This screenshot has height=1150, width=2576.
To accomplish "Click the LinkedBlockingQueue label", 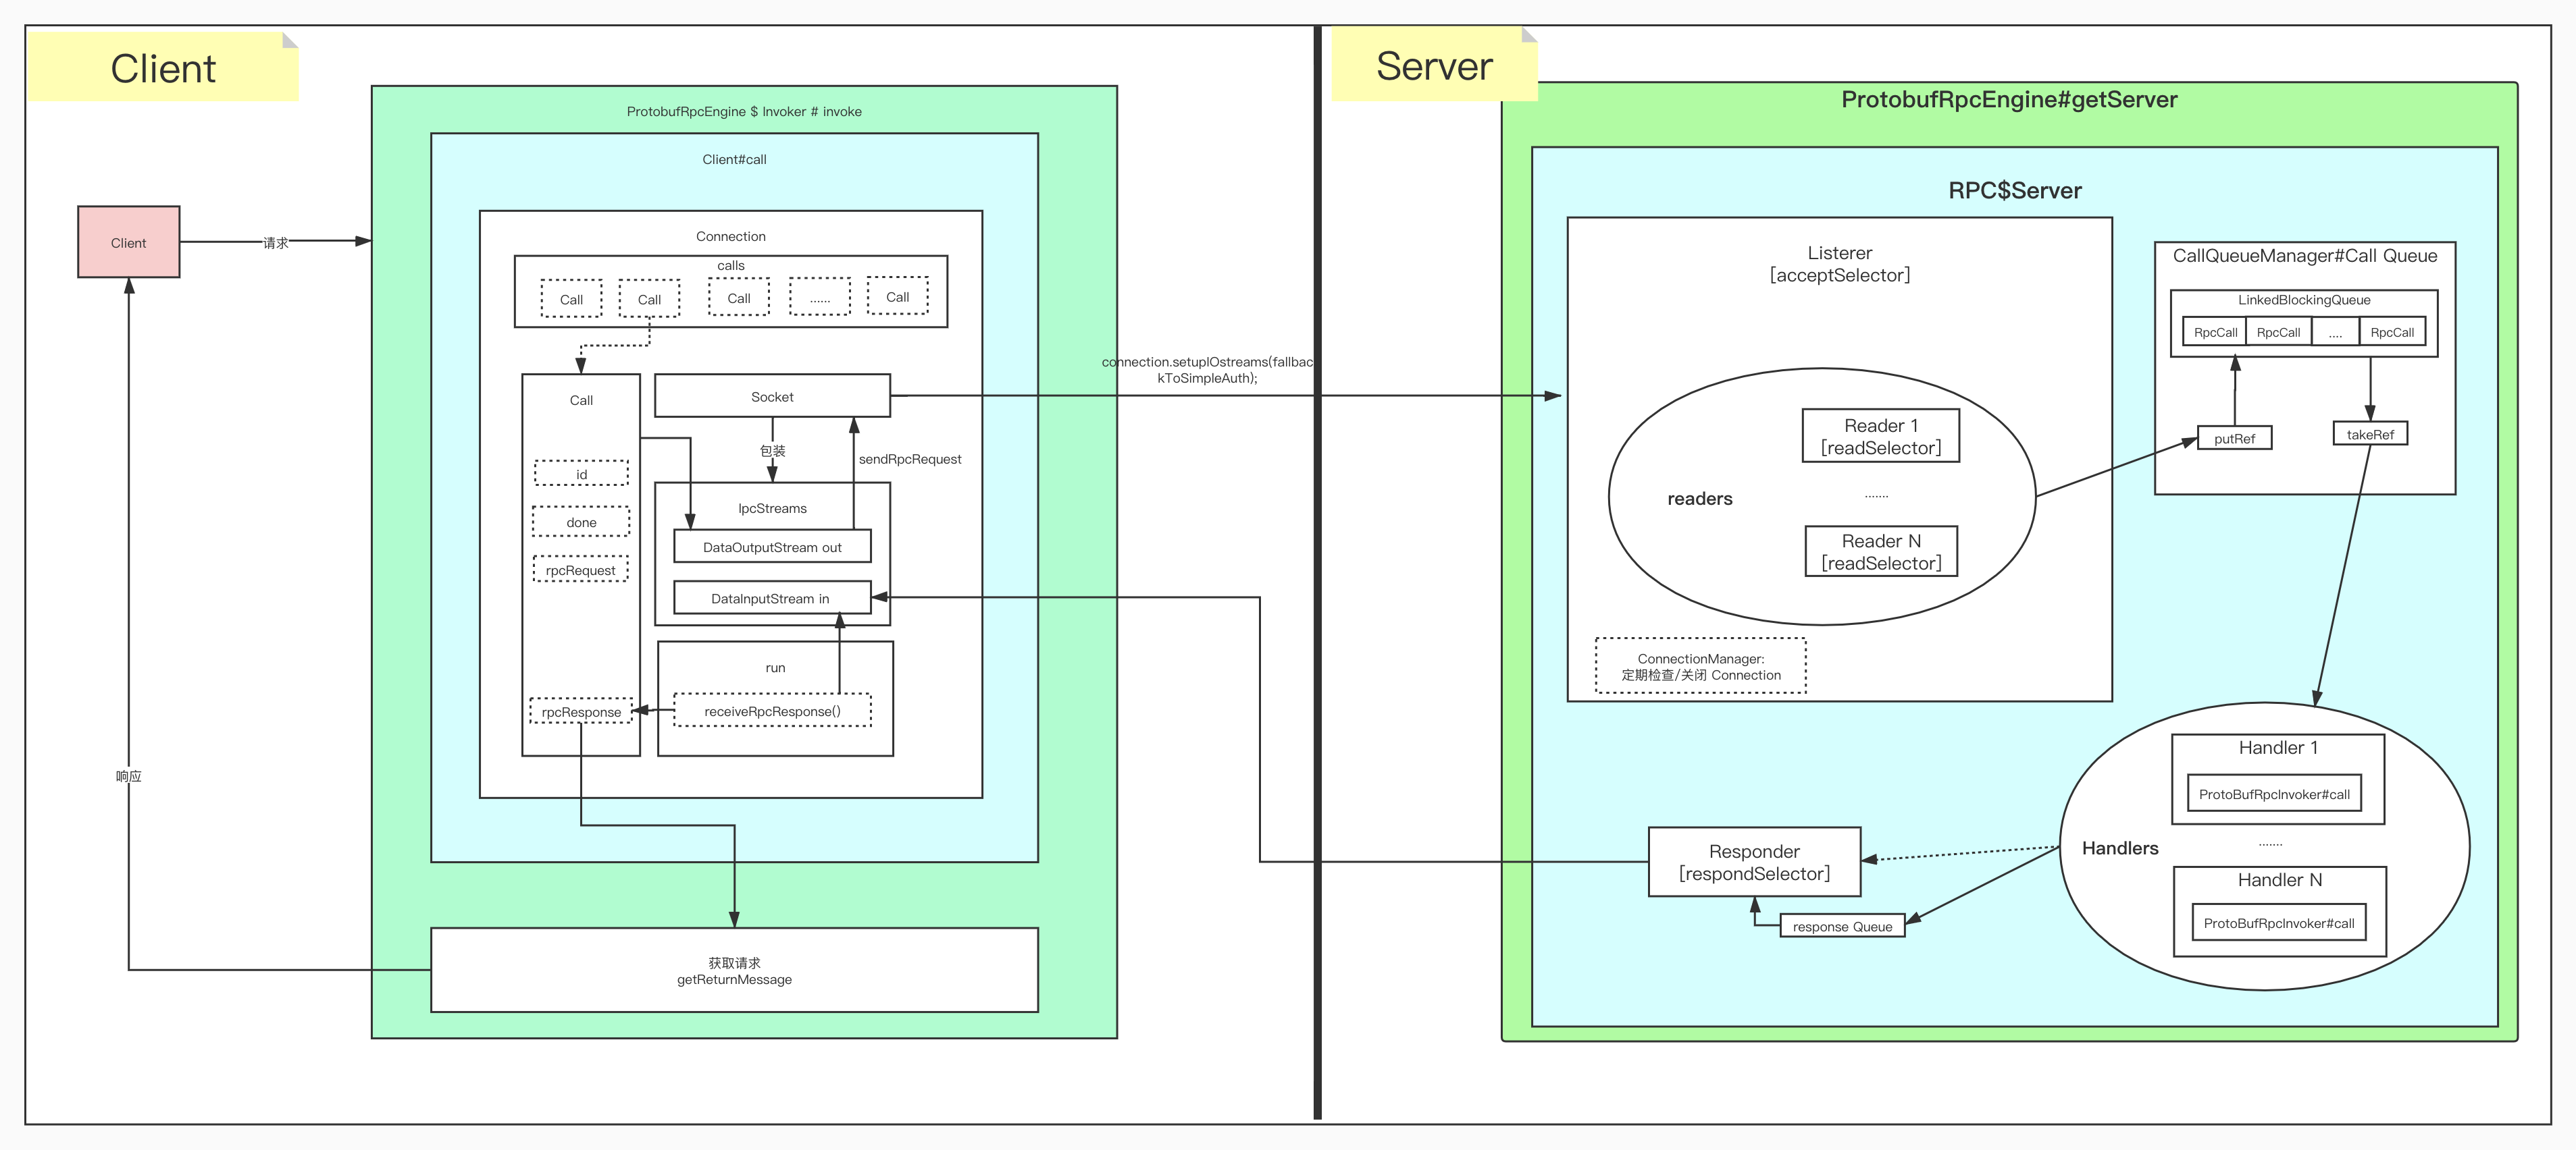I will 2303,300.
